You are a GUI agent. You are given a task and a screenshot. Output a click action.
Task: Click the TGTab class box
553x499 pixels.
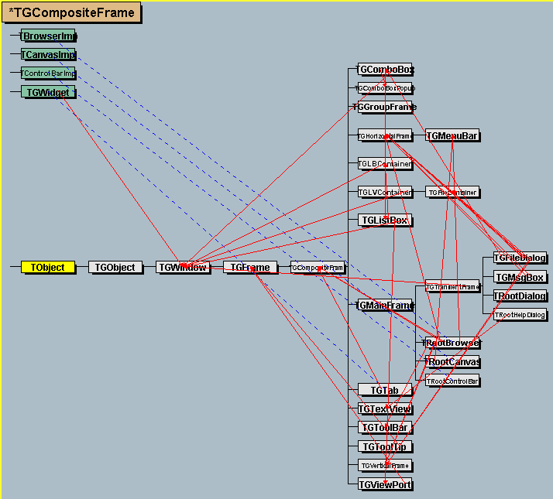point(385,390)
